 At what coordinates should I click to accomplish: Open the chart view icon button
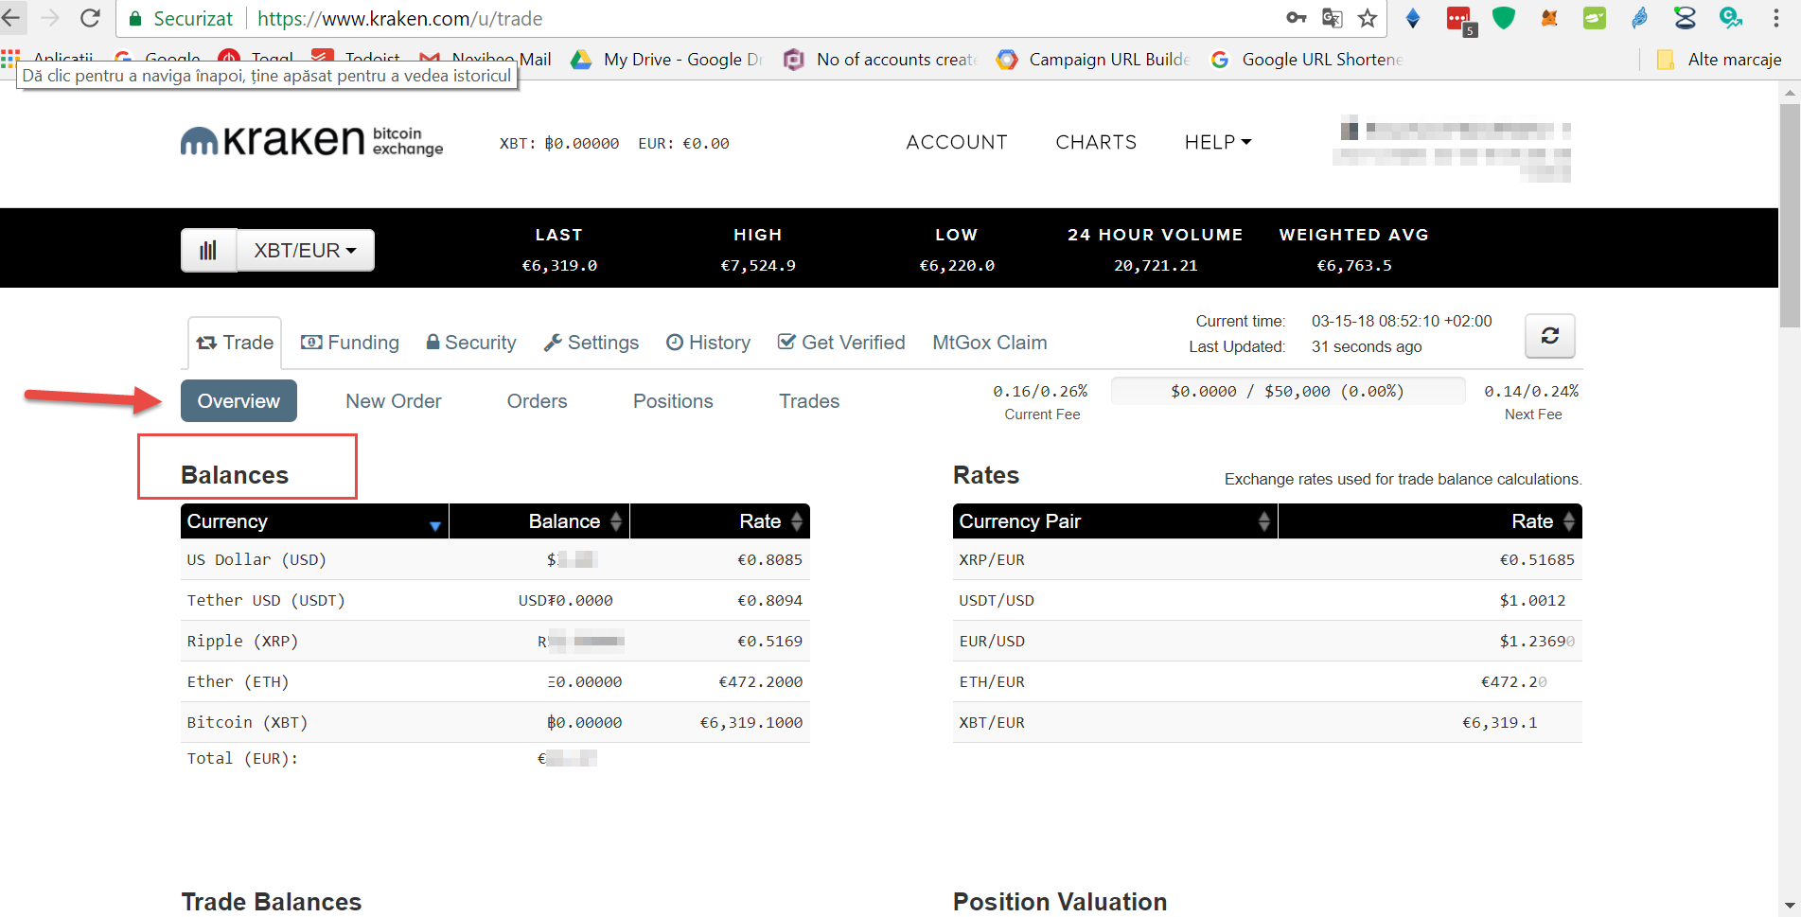208,251
